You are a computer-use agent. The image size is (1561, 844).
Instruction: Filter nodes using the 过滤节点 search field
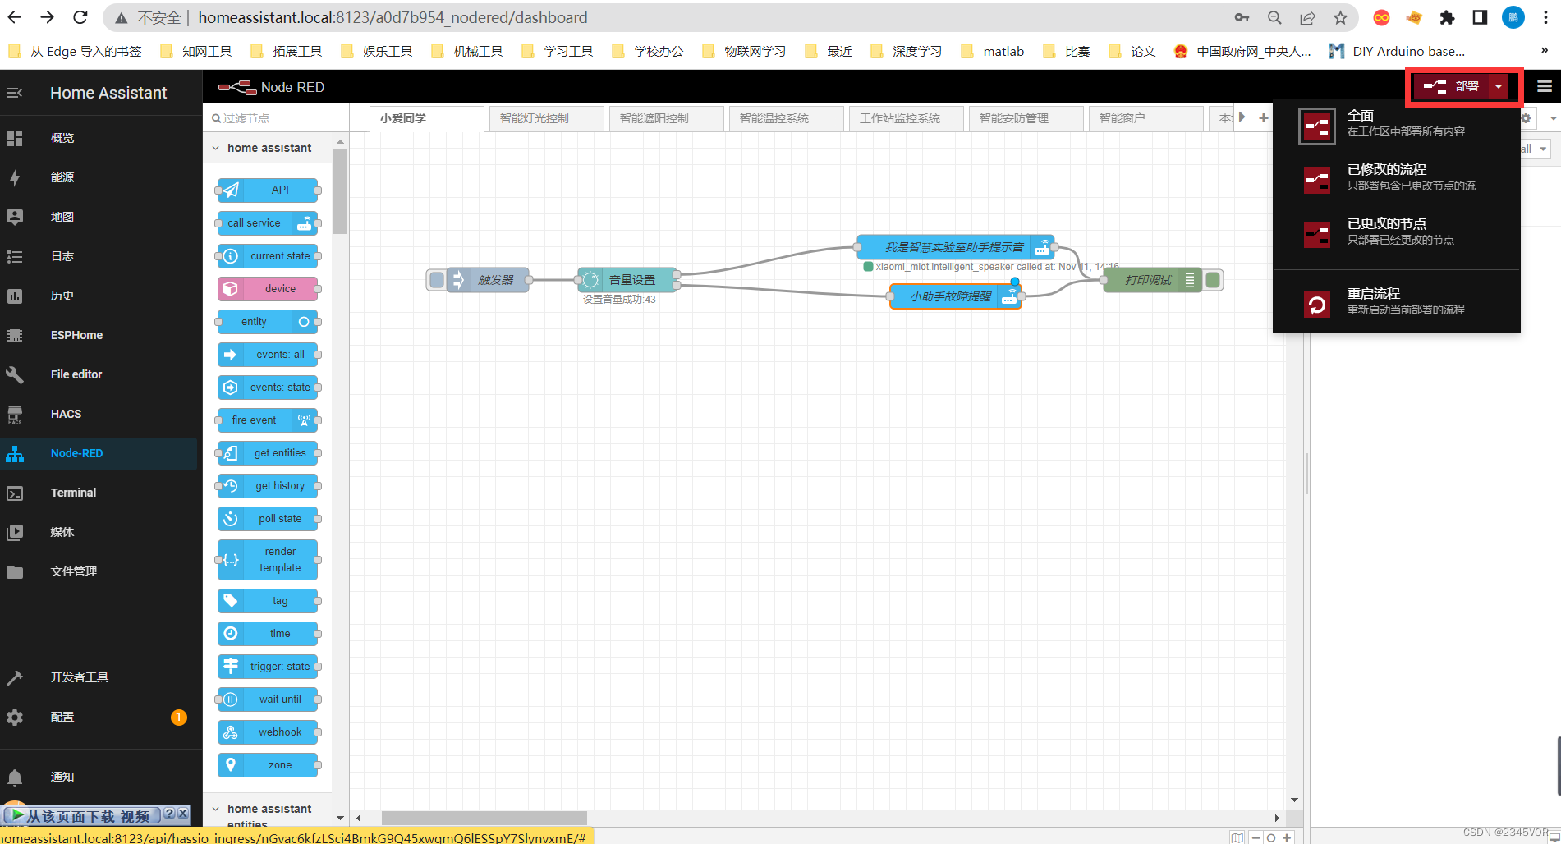coord(275,118)
